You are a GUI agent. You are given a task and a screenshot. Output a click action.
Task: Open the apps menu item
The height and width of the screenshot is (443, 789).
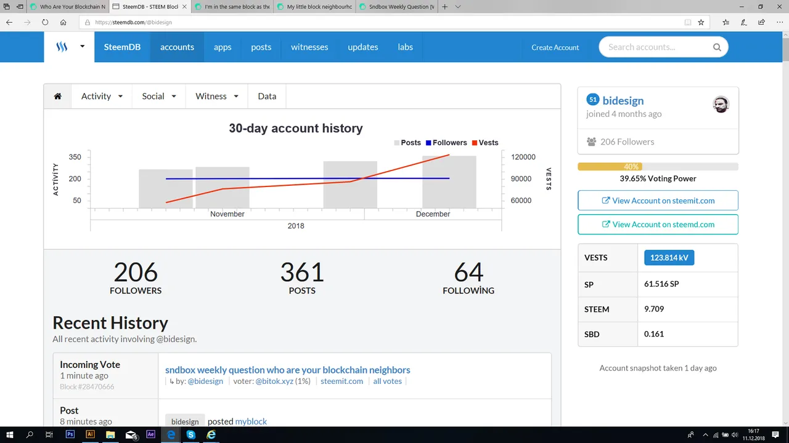223,47
